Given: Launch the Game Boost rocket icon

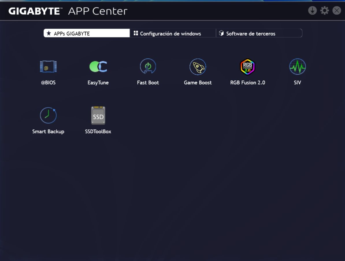Looking at the screenshot, I should (198, 67).
